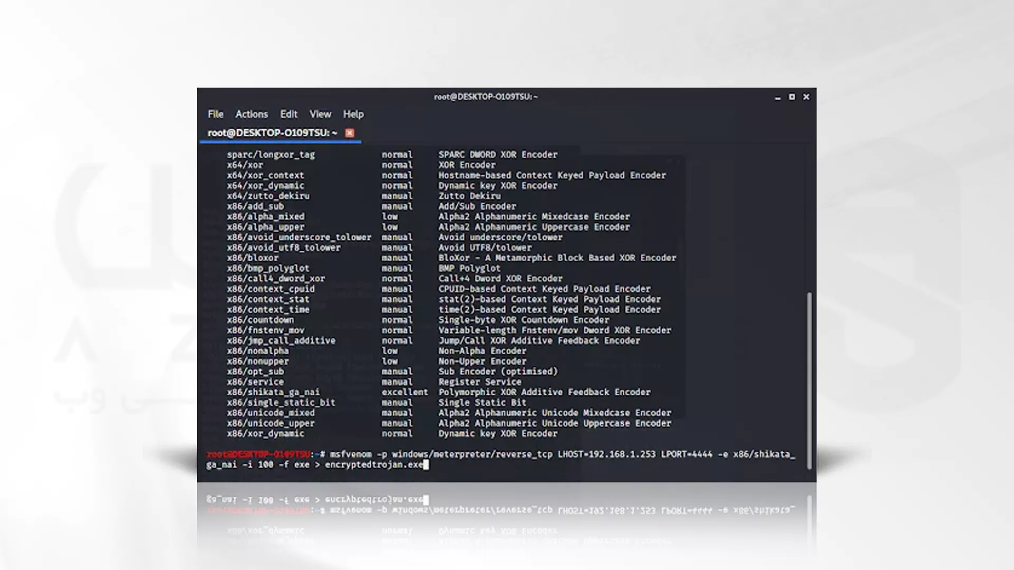The image size is (1014, 570).
Task: Open the Edit menu
Action: click(288, 114)
